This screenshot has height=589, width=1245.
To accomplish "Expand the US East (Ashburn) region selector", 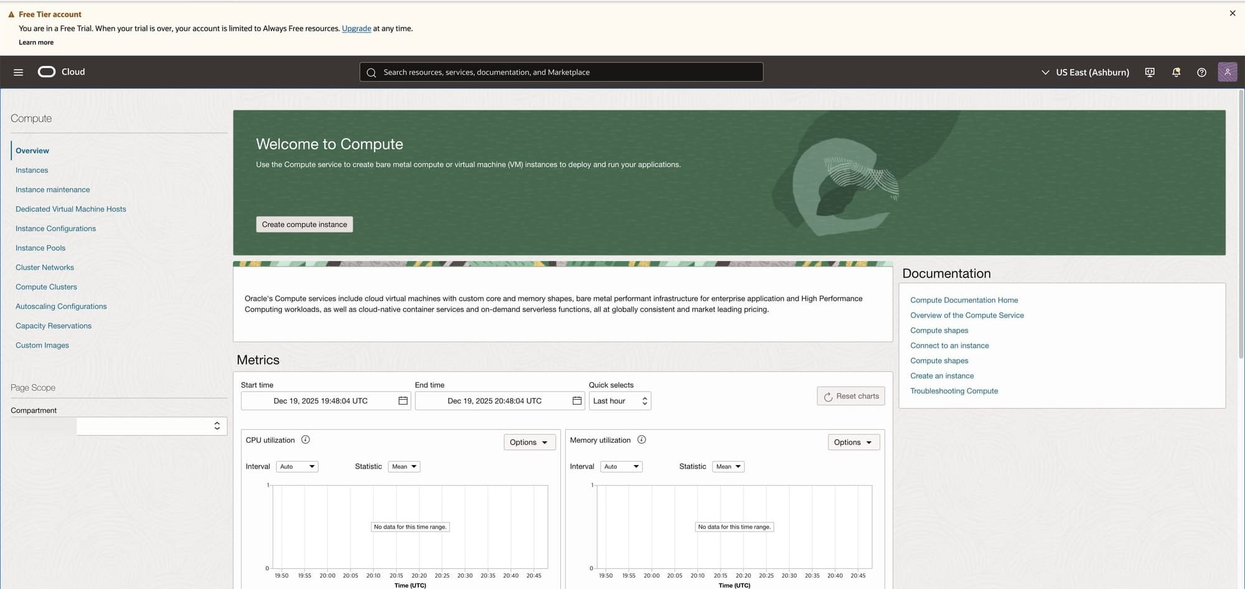I will point(1085,72).
